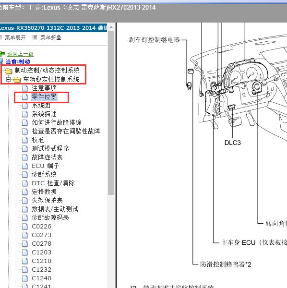Click the 注意事项 document icon
Viewport: 287px width, 288px height.
point(25,88)
